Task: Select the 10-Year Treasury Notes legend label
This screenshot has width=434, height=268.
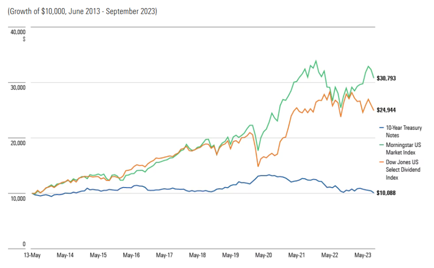Action: pos(401,130)
